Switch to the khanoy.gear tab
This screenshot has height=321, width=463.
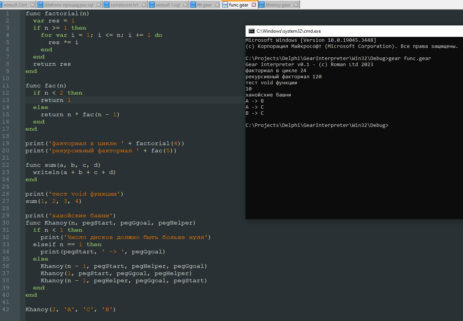pos(278,5)
